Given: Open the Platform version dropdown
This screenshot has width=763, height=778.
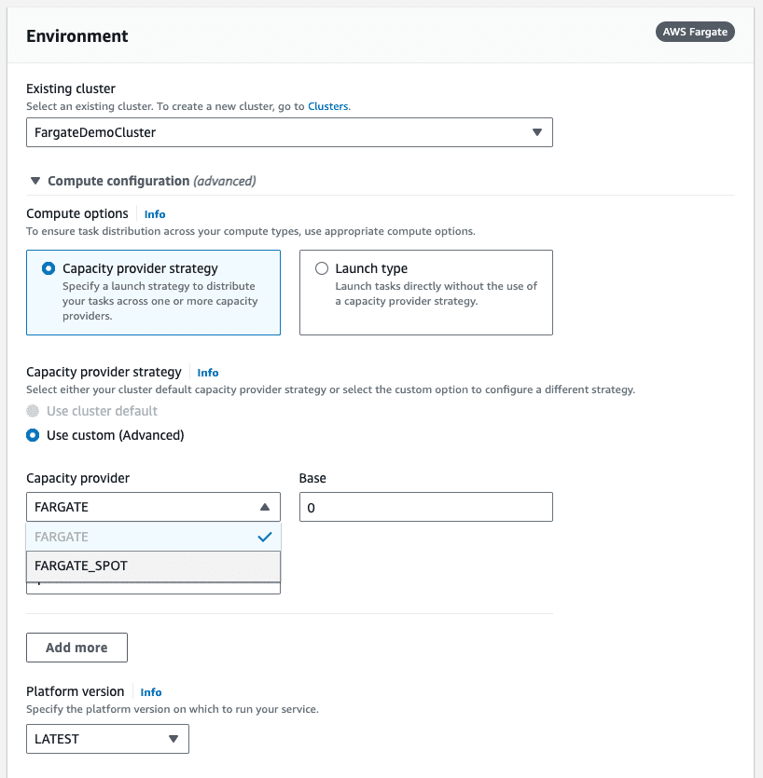Looking at the screenshot, I should [x=107, y=738].
